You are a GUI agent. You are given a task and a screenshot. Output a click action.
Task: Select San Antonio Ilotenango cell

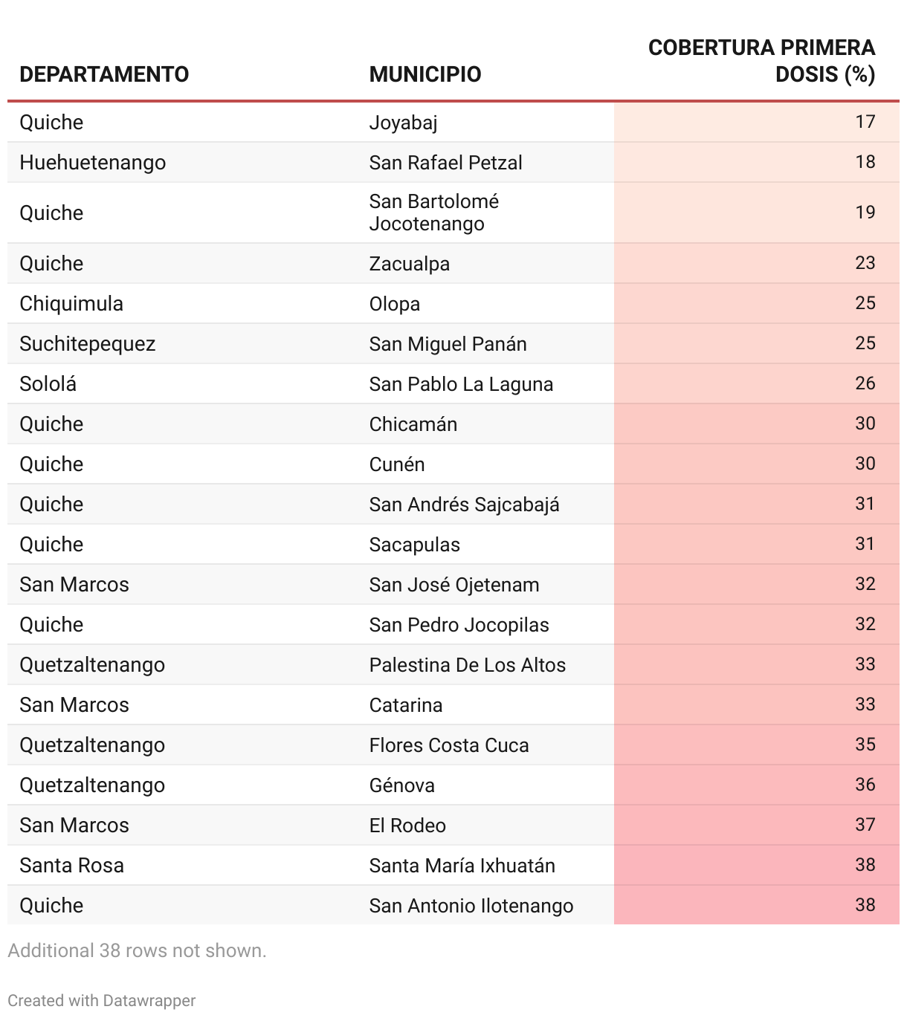471,906
